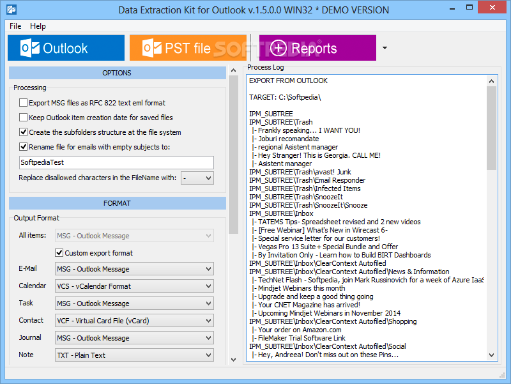Viewport: 511px width, 384px height.
Task: Uncheck Create the subfolders structure option
Action: (23, 132)
